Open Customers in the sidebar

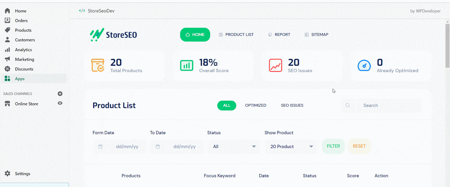pyautogui.click(x=25, y=40)
